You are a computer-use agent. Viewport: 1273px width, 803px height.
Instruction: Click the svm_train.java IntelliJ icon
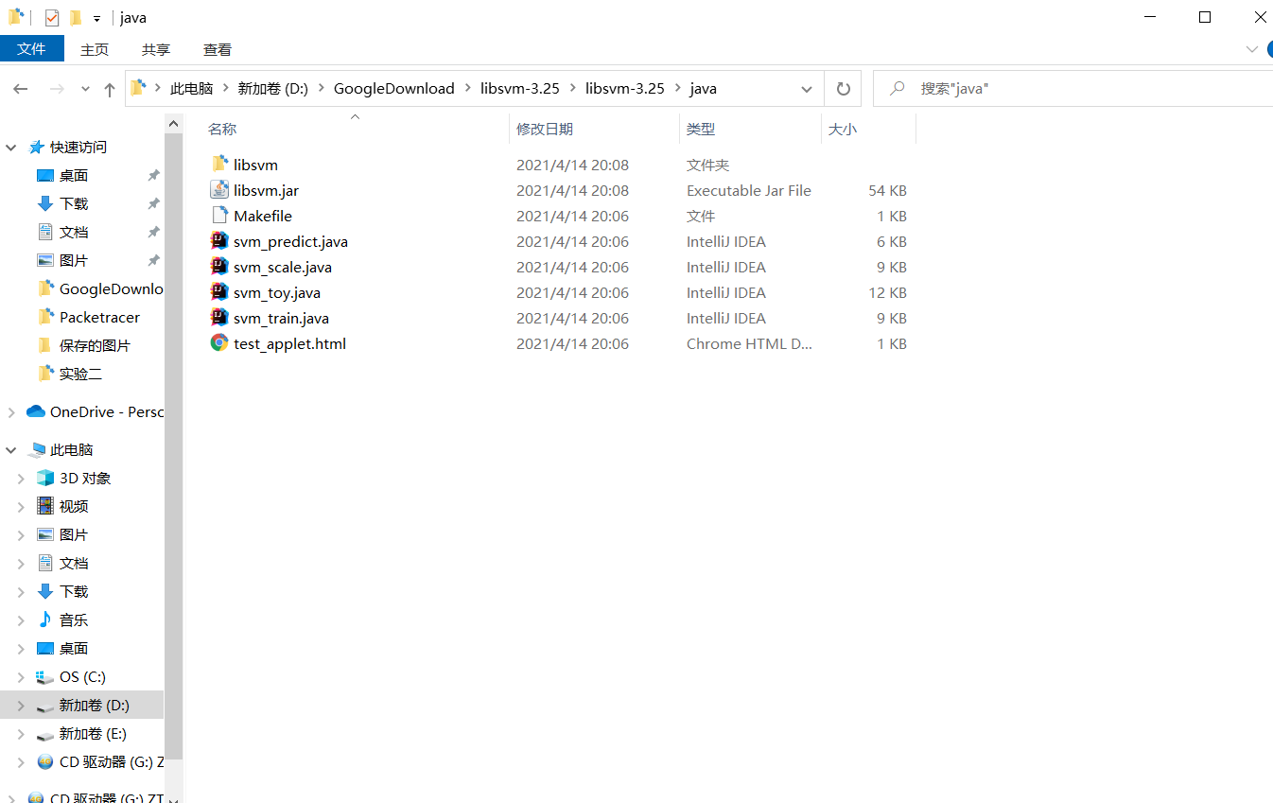click(x=219, y=318)
